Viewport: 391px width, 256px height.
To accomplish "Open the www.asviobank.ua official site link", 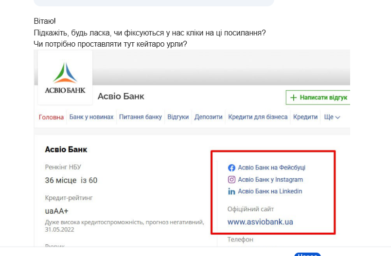I will pos(260,222).
